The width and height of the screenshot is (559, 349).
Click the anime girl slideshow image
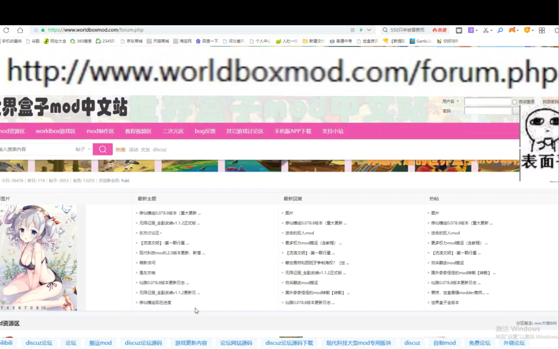point(38,258)
